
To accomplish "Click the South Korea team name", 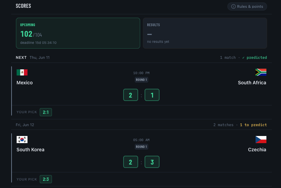I will (x=30, y=150).
